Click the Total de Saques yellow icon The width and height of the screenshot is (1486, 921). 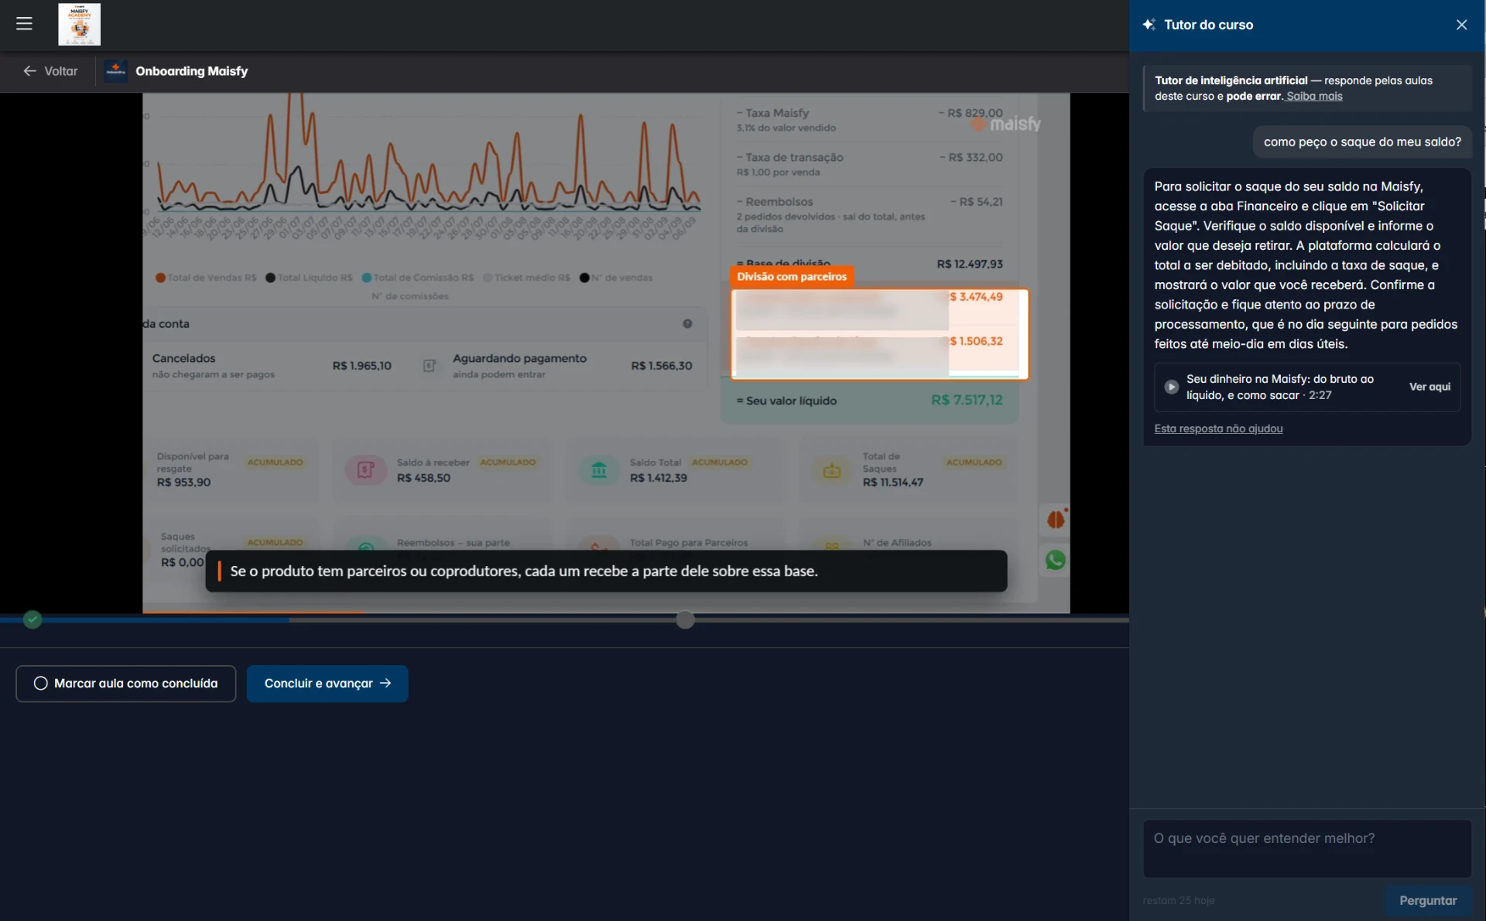[x=832, y=470]
